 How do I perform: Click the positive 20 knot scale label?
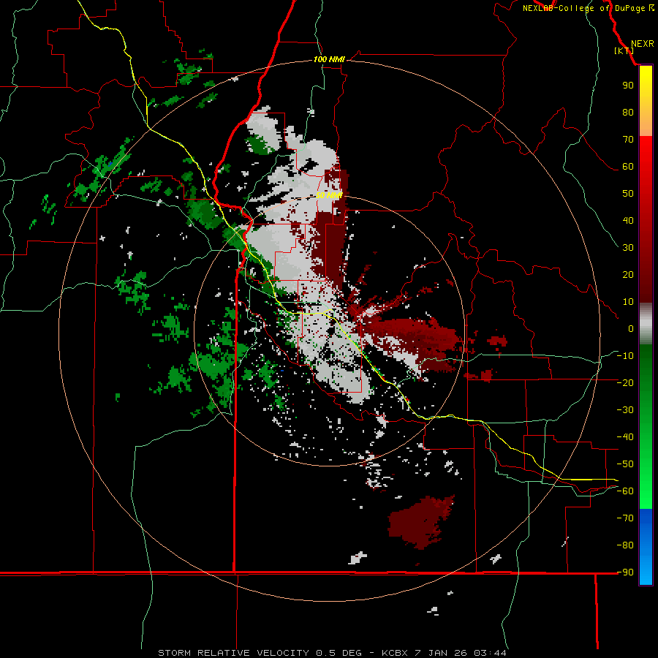click(x=628, y=274)
